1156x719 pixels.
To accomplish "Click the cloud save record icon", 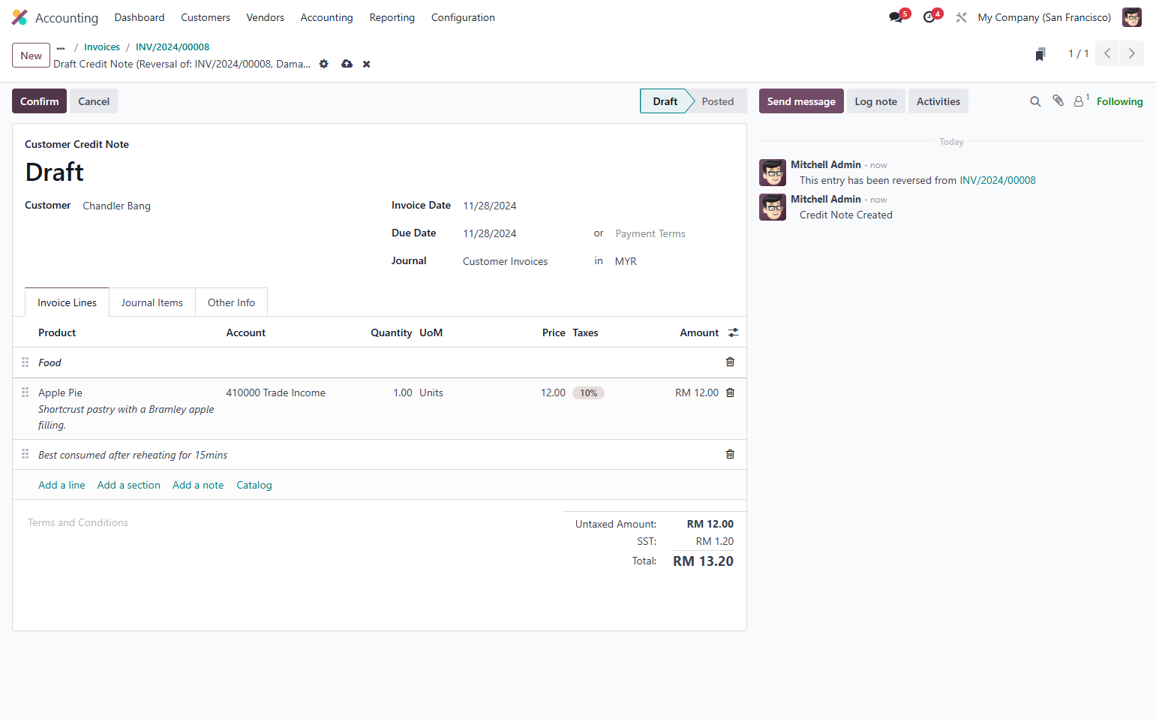I will tap(347, 64).
